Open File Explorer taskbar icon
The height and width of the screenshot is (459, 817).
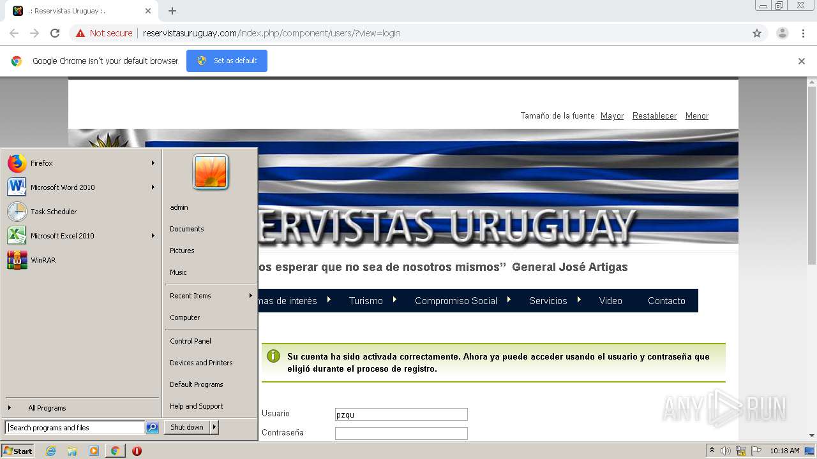[72, 451]
